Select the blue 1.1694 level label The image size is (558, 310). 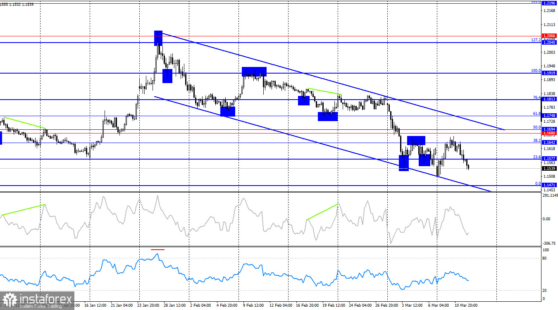coord(549,129)
